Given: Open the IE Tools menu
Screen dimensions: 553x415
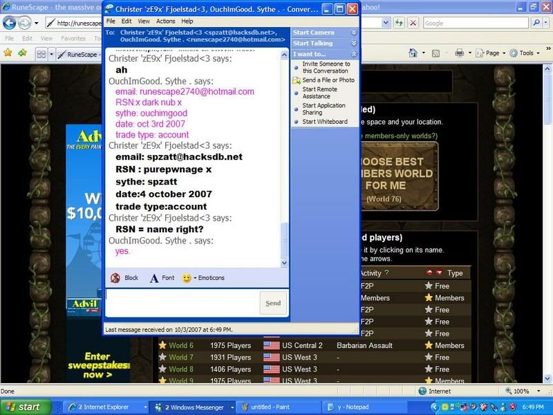Looking at the screenshot, I should coord(525,53).
